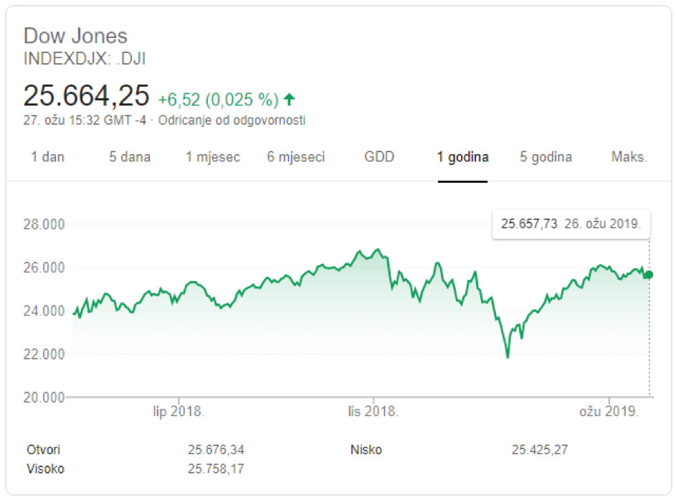676x500 pixels.
Task: Show the "Maks." full history range
Action: coord(629,157)
